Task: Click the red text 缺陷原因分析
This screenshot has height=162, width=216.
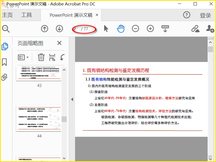Action: pyautogui.click(x=152, y=98)
